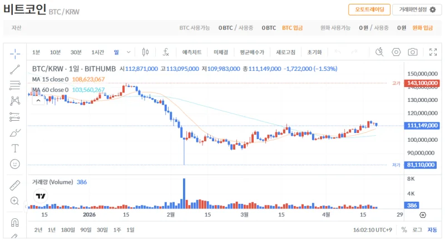
Task: Select the trend line drawing tool
Action: pyautogui.click(x=15, y=69)
